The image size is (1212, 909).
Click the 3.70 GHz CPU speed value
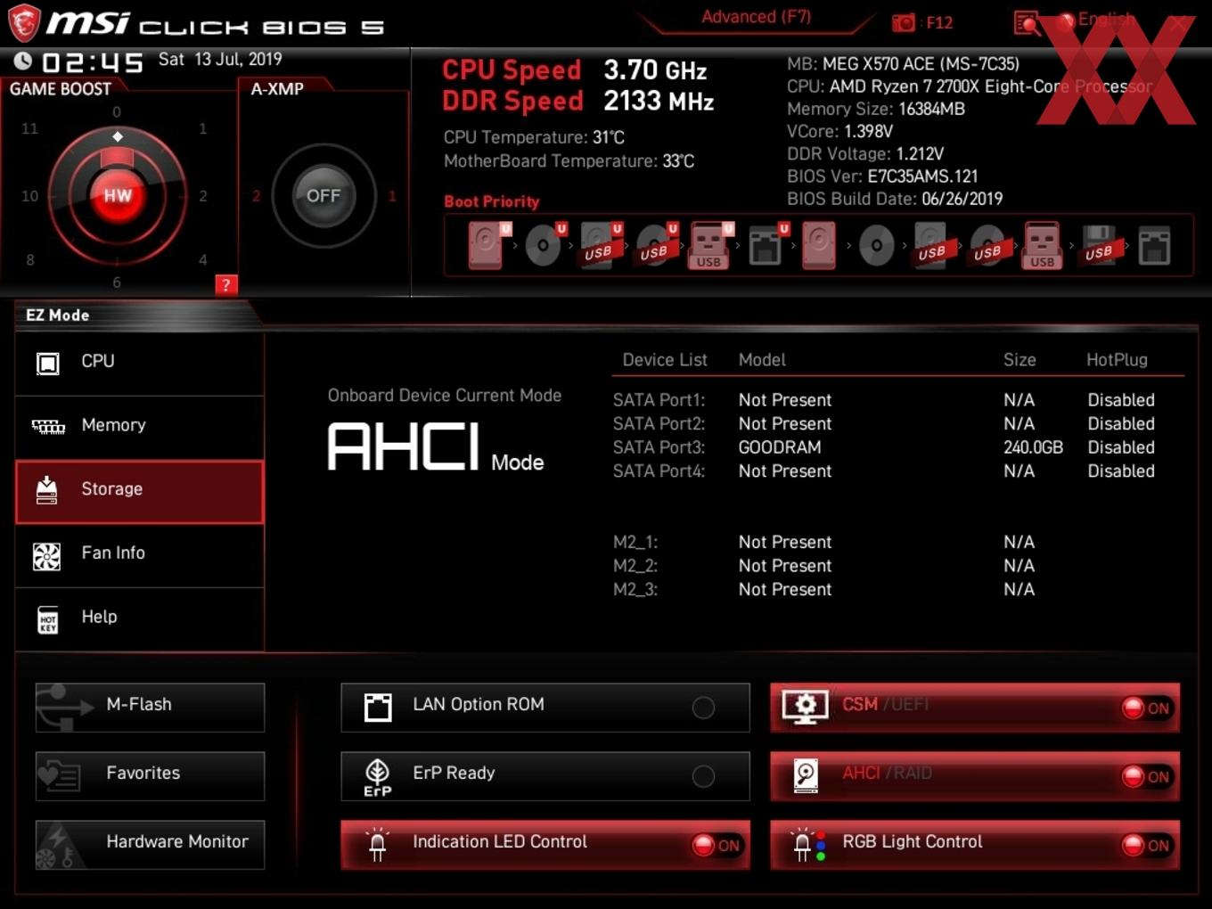point(655,70)
